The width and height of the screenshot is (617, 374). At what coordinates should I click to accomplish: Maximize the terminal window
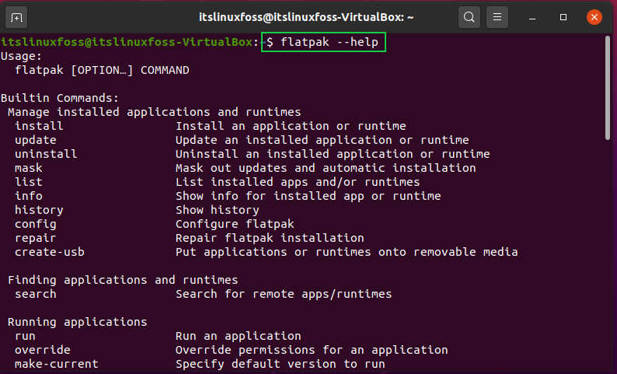click(563, 17)
